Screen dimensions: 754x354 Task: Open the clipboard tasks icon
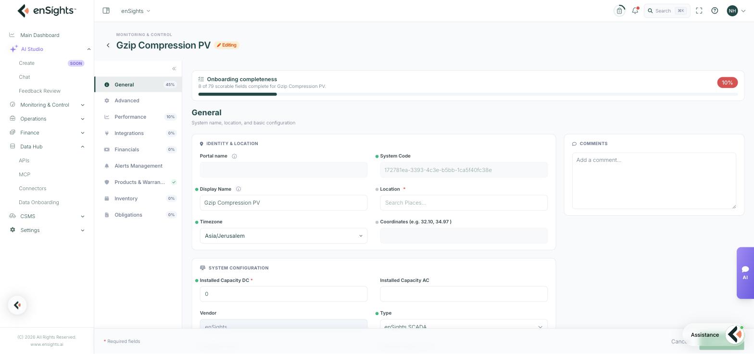tap(619, 11)
